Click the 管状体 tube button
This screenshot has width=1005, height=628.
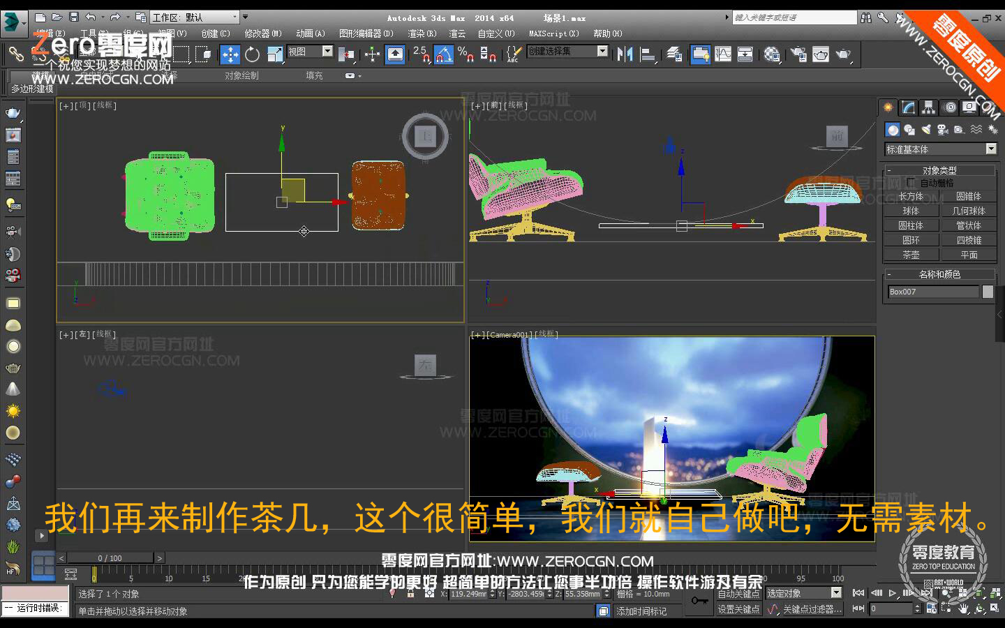(x=969, y=225)
